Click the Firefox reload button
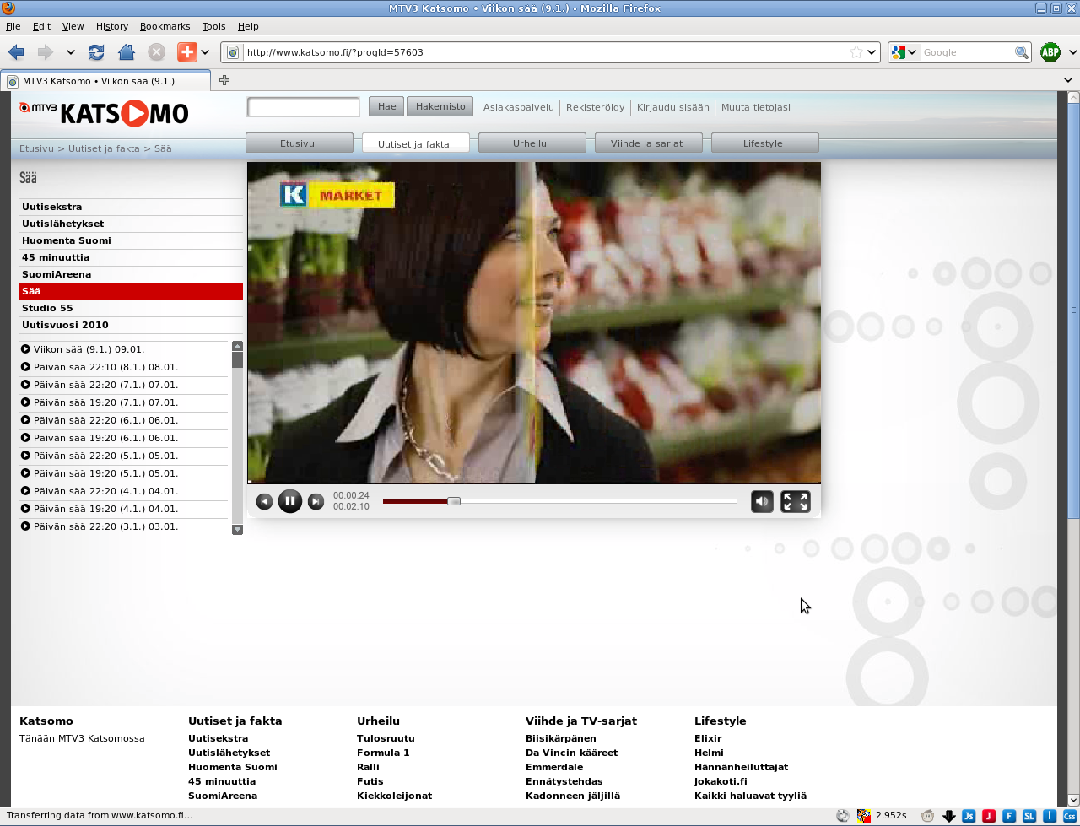1080x826 pixels. click(x=96, y=52)
